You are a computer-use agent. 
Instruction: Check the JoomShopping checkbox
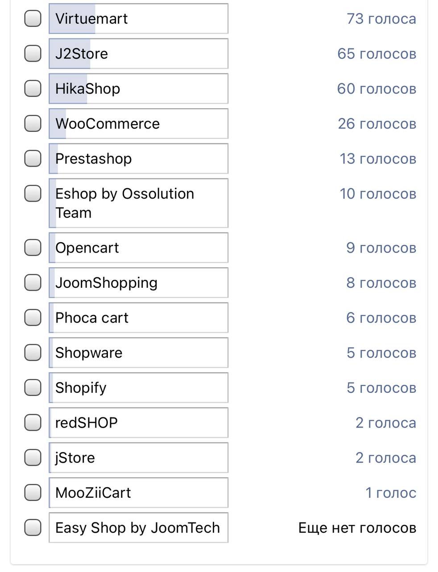point(33,282)
